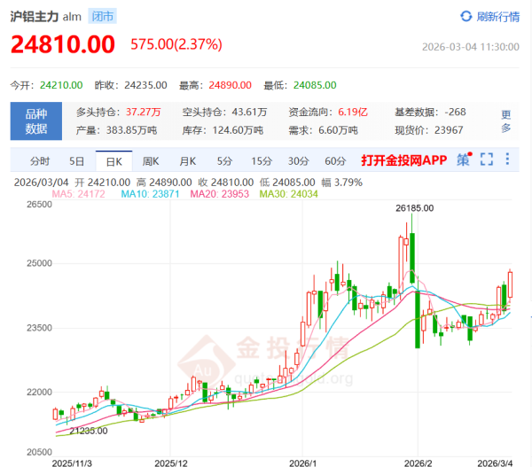Open the fullscreen chart icon

pyautogui.click(x=487, y=159)
